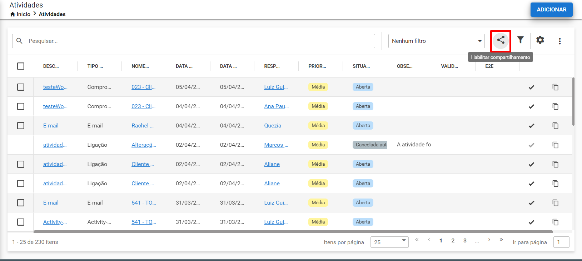582x261 pixels.
Task: Sort by TIPO column header
Action: pyautogui.click(x=95, y=66)
